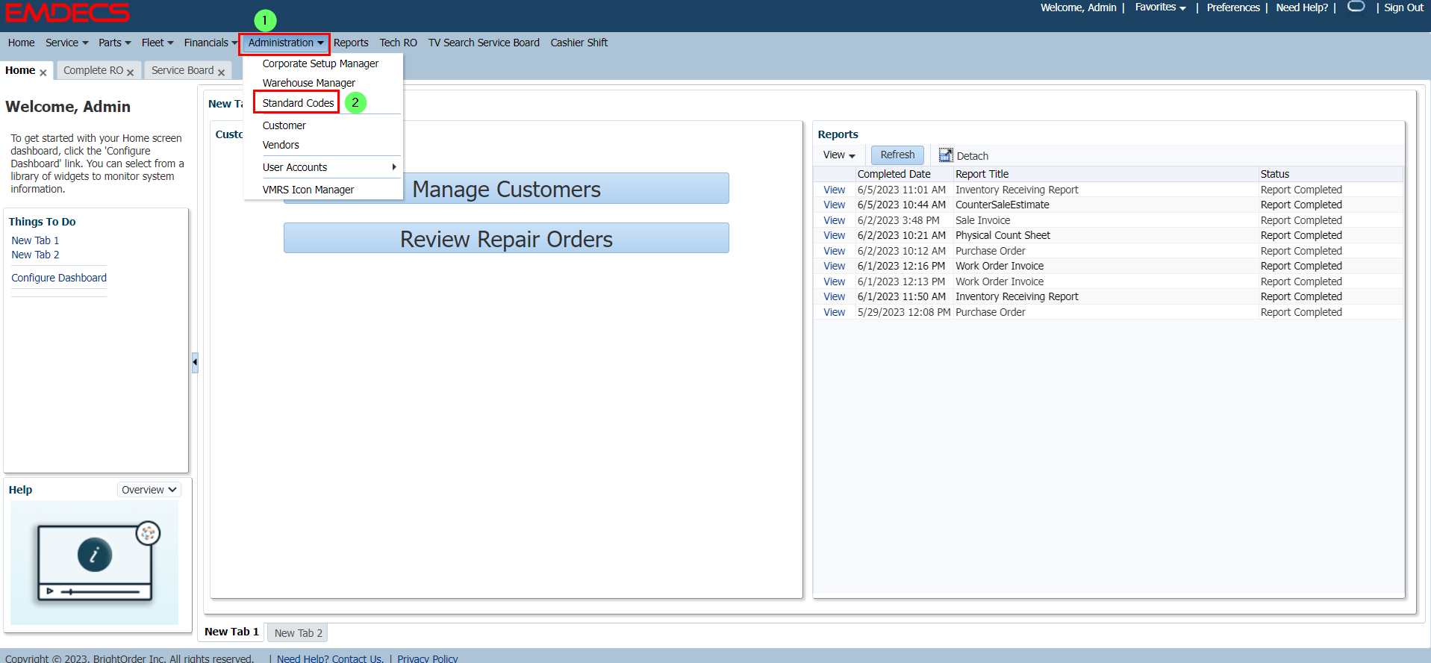View the 5/29/2023 Purchase Order report
Image resolution: width=1431 pixels, height=663 pixels.
click(834, 312)
